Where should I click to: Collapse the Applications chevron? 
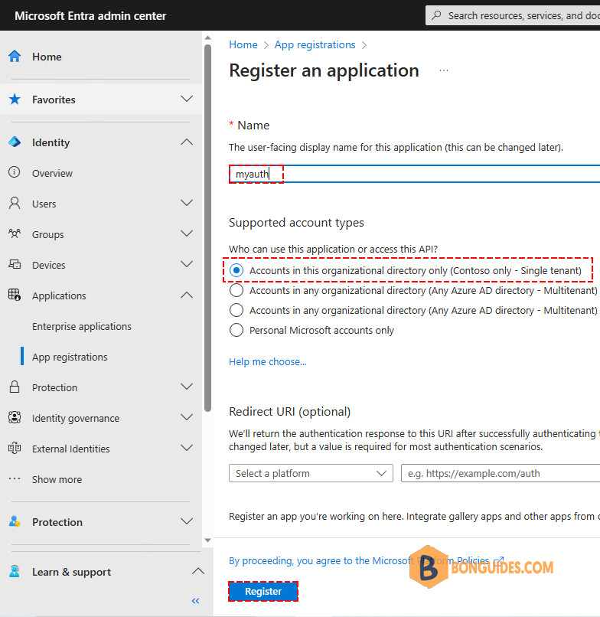187,295
